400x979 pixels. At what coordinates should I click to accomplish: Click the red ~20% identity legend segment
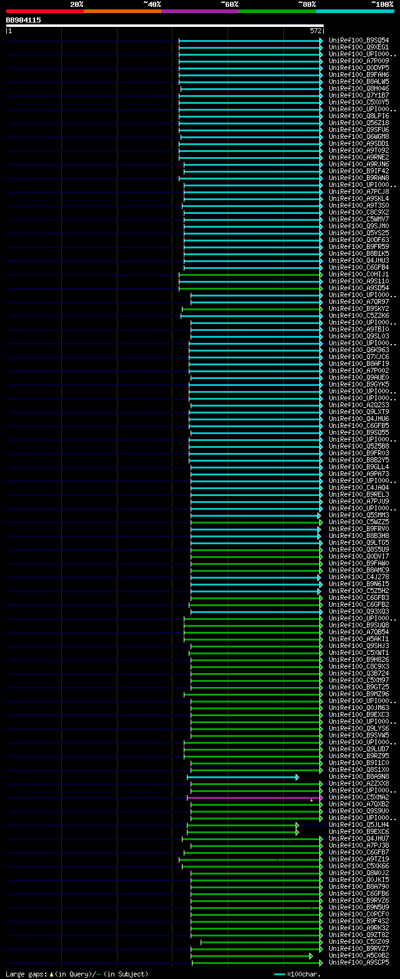click(x=44, y=11)
